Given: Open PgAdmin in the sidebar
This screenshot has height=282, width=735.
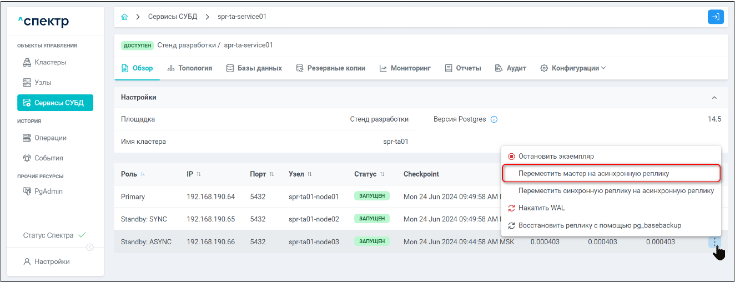Looking at the screenshot, I should pyautogui.click(x=48, y=192).
